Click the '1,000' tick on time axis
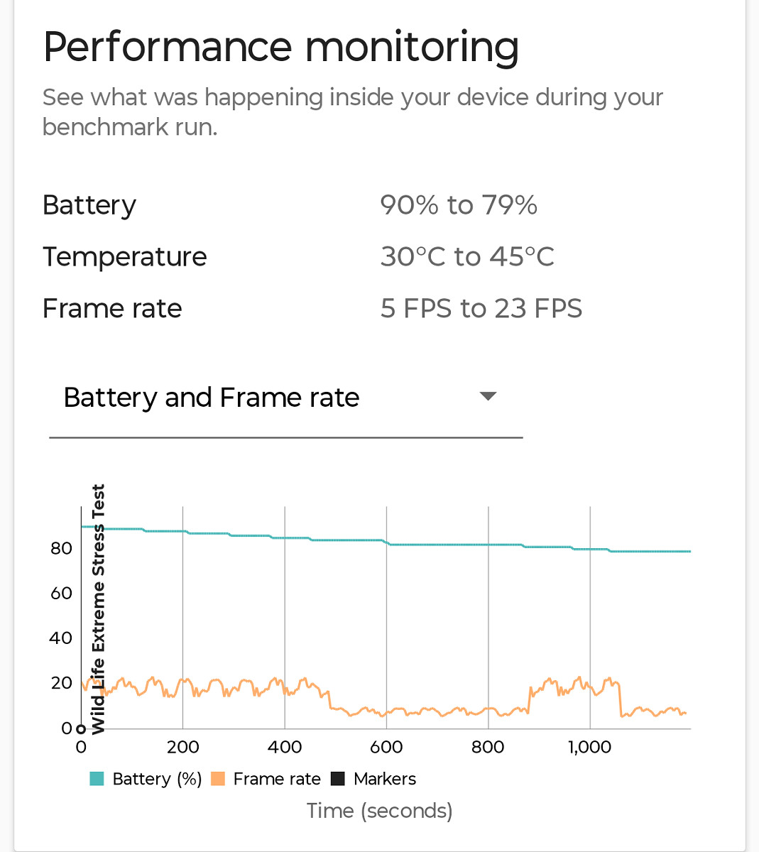 [589, 747]
